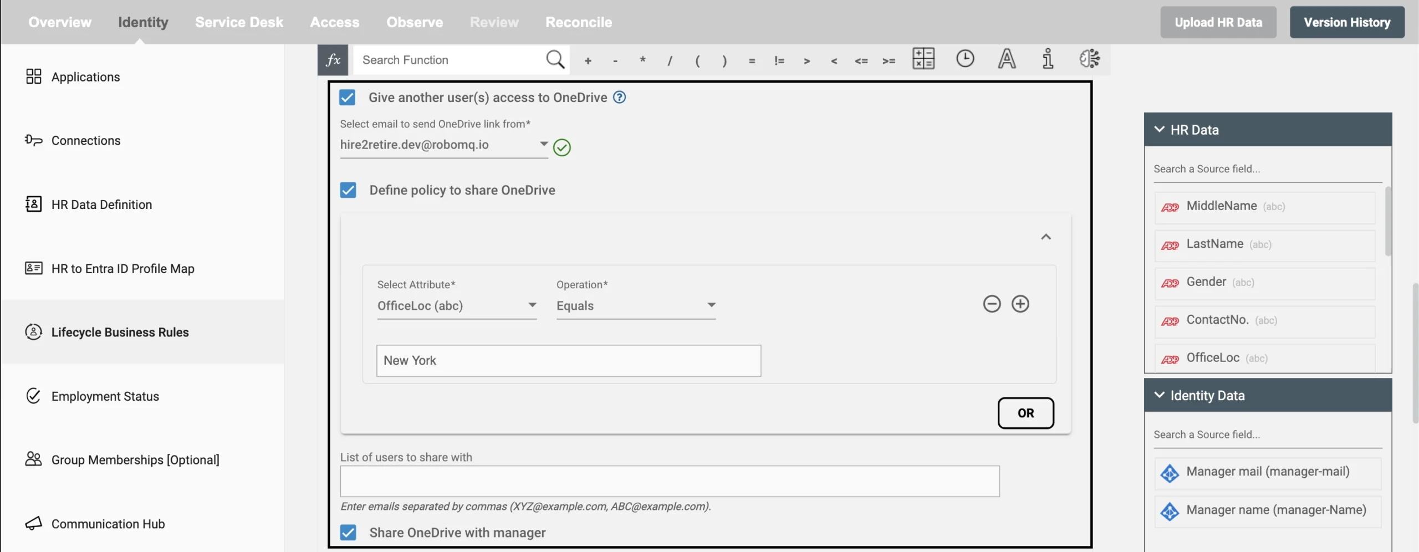The height and width of the screenshot is (552, 1419).
Task: Click the Upload HR Data button
Action: tap(1218, 22)
